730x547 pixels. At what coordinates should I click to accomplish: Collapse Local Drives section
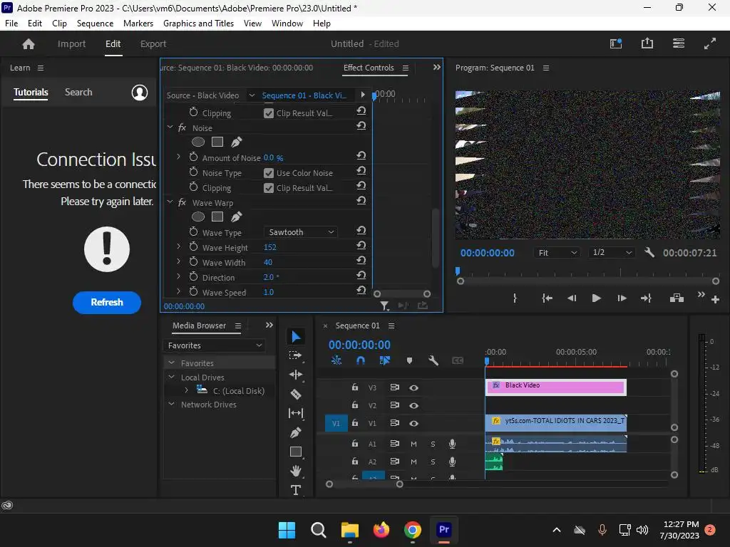click(x=171, y=377)
